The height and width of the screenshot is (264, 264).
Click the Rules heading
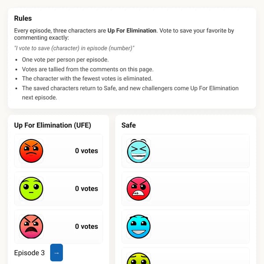[23, 18]
